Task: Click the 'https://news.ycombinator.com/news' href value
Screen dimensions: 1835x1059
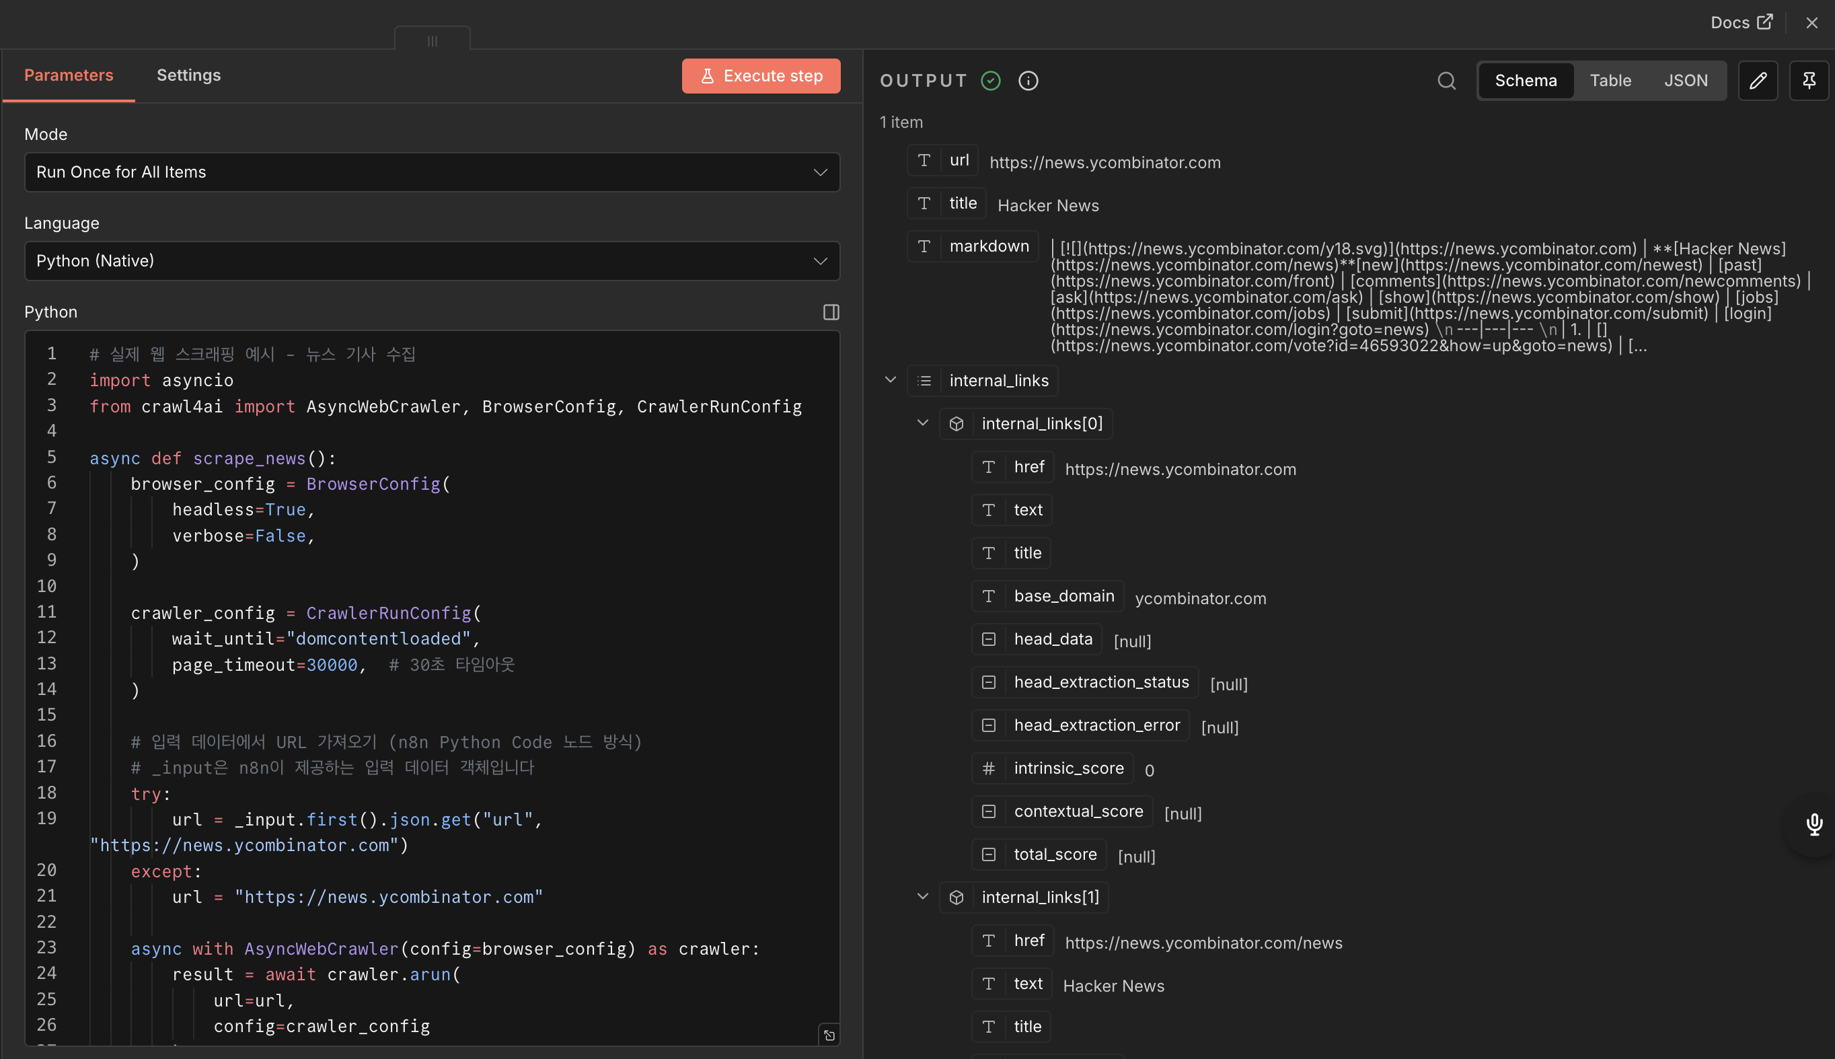Action: (1204, 943)
